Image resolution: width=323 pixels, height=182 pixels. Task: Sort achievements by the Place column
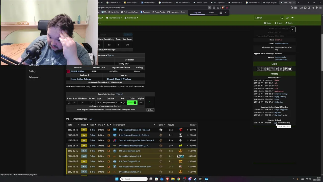[84, 125]
